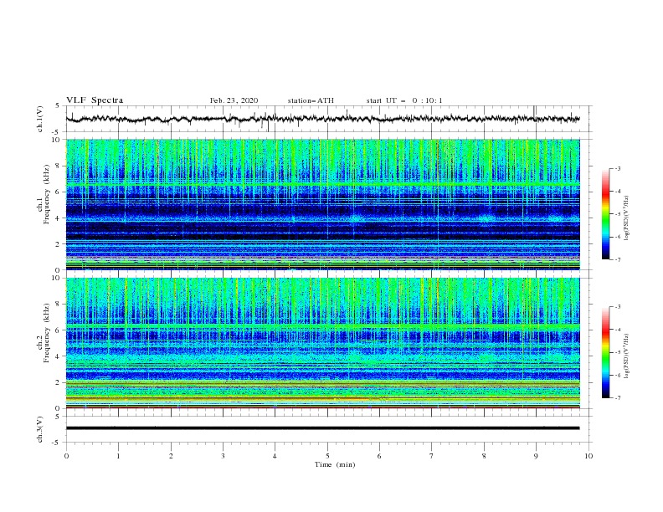
Task: Select the "start UT = 0:10:1" text
Action: tap(404, 100)
